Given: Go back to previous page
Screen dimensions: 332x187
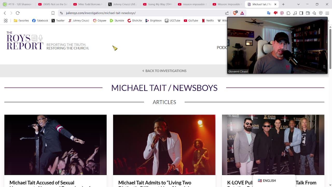Looking at the screenshot, I should 5,13.
